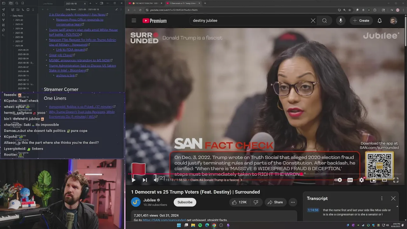Open Obsidian paper-plane ribbon icon
This screenshot has height=229, width=407.
coord(3,10)
